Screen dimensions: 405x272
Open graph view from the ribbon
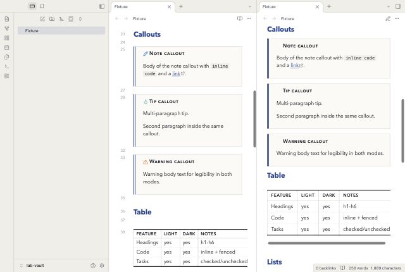7,28
